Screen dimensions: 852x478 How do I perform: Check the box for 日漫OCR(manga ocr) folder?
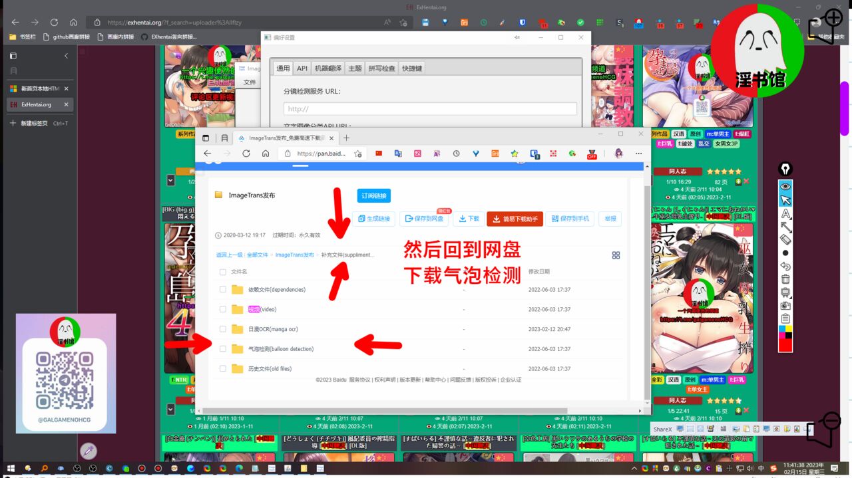tap(222, 329)
